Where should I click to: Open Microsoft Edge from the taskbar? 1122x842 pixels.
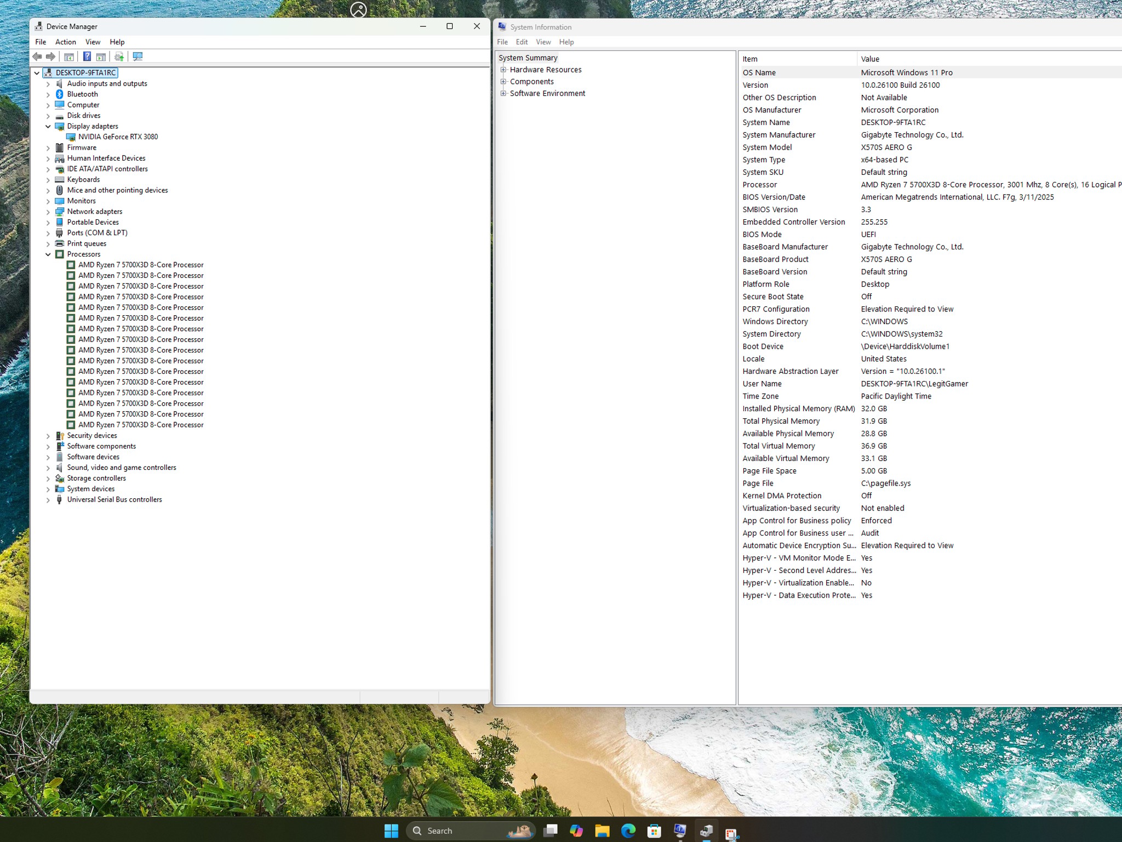tap(628, 830)
